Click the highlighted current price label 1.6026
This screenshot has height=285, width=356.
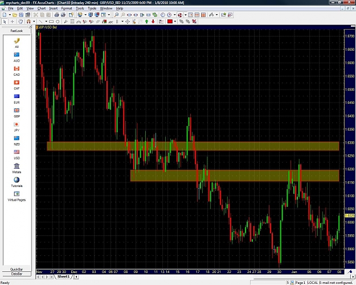pos(350,215)
